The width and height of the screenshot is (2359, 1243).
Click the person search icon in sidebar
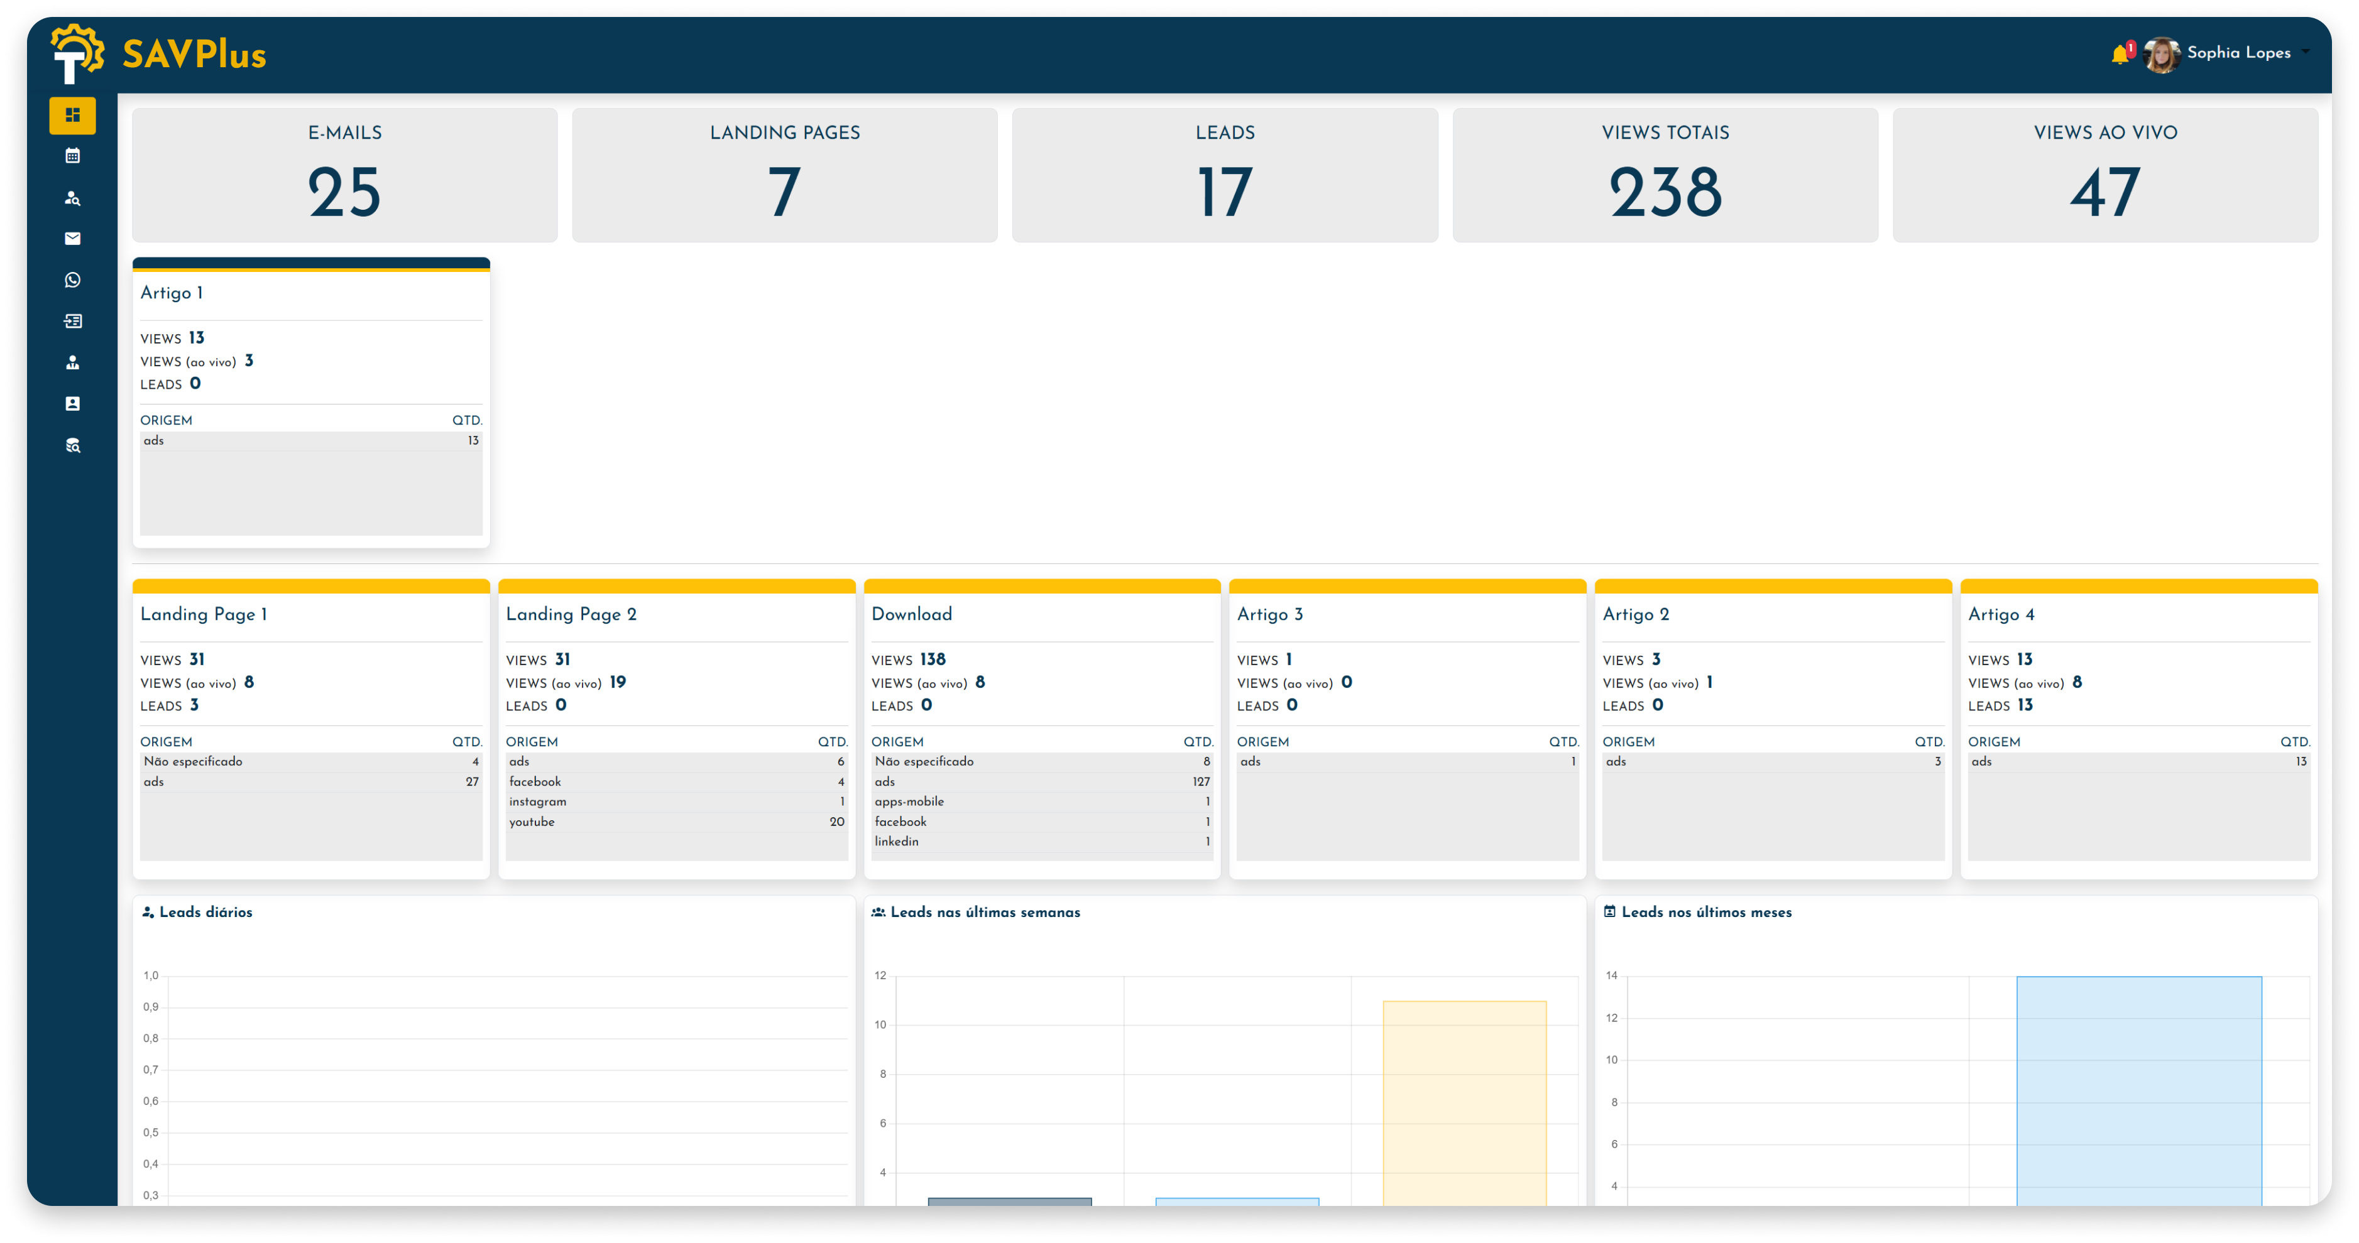[x=72, y=198]
